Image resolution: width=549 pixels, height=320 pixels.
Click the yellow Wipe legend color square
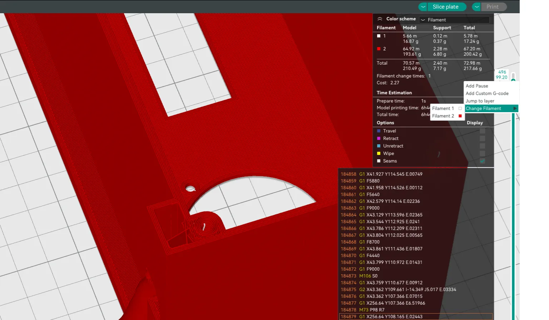click(379, 154)
